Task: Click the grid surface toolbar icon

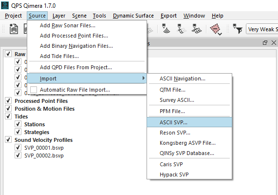Action: tap(196, 29)
